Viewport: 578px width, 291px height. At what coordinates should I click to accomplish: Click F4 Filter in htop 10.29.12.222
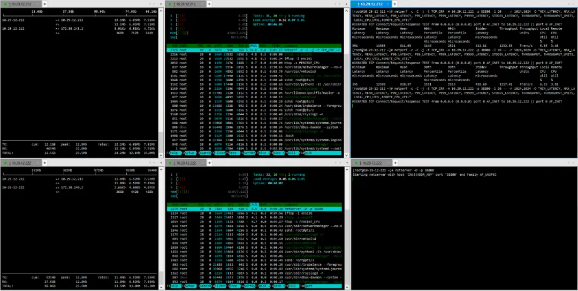[218, 286]
